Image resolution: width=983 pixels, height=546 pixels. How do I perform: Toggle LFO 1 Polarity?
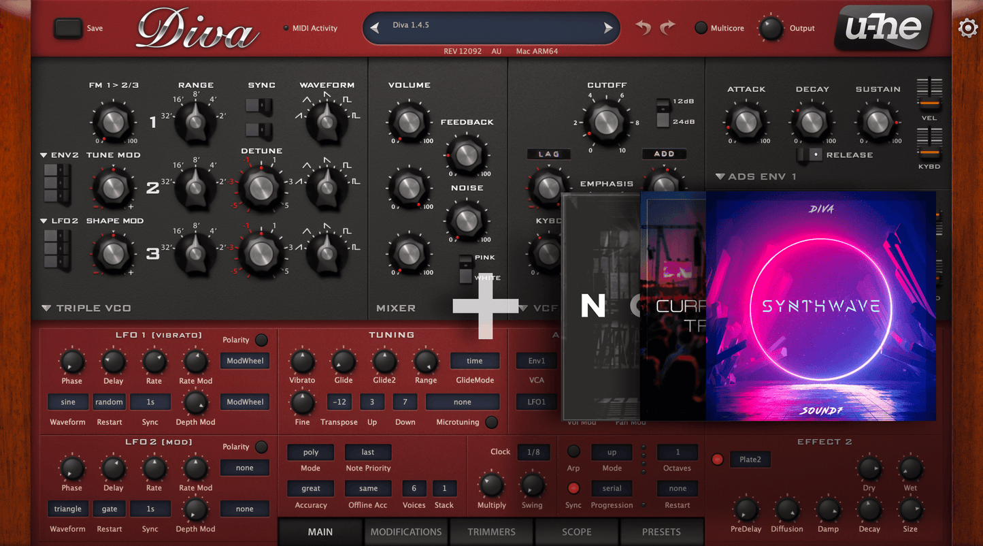[x=261, y=340]
